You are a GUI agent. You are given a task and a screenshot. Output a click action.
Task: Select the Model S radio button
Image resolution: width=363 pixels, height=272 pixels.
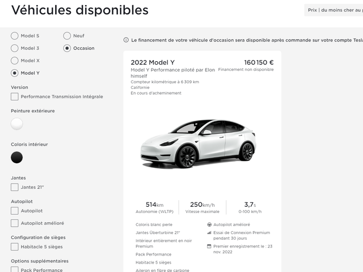coord(15,36)
